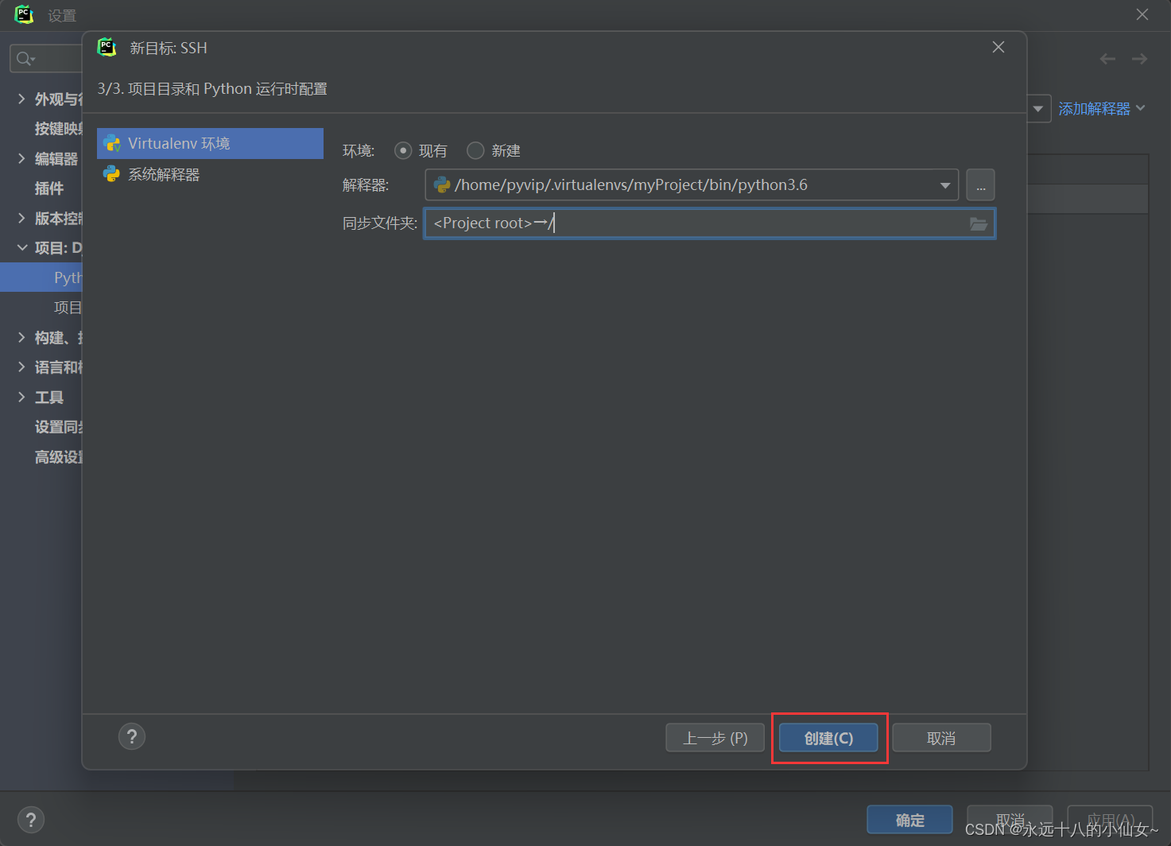Click the 同步文件夹 input field
1171x846 pixels.
tap(709, 223)
